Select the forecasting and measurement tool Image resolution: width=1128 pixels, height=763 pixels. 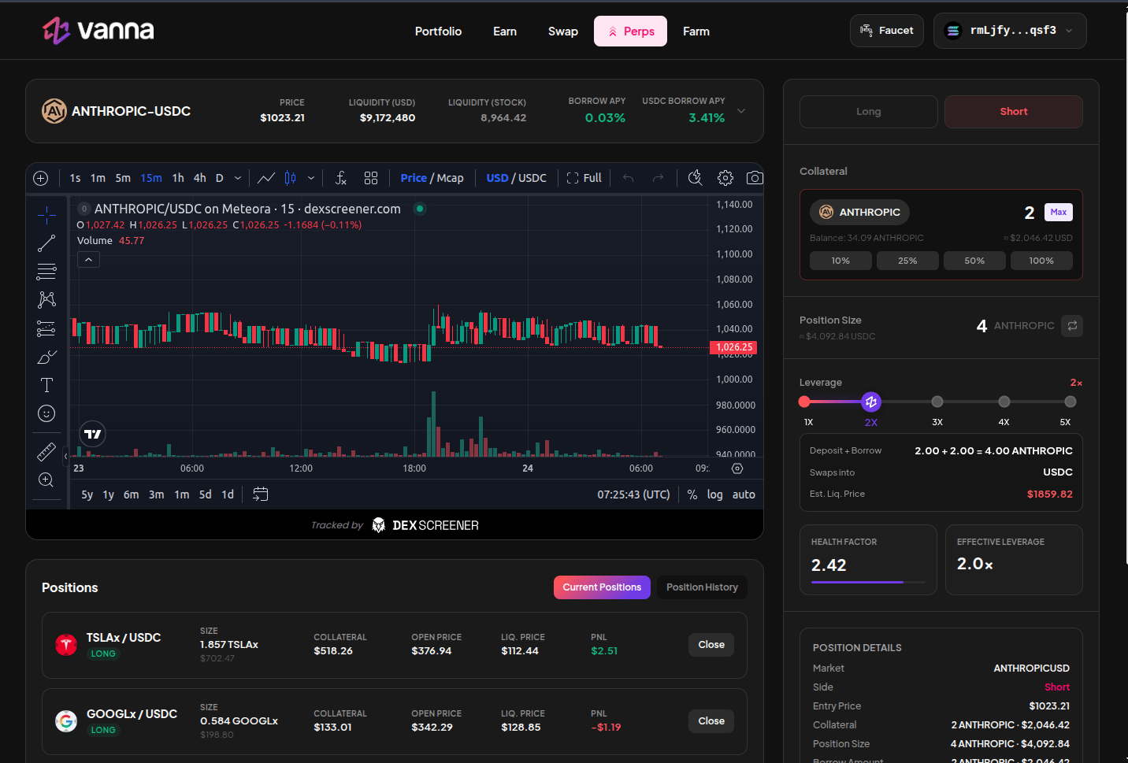pyautogui.click(x=46, y=328)
